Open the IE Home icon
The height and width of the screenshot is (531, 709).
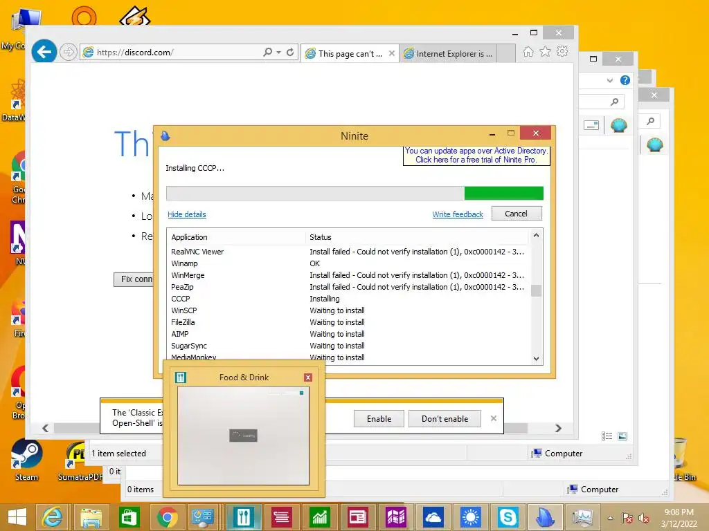[528, 51]
